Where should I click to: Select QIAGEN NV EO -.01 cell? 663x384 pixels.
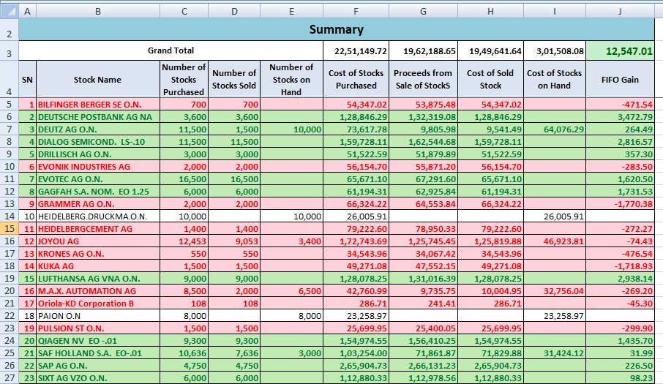coord(97,341)
